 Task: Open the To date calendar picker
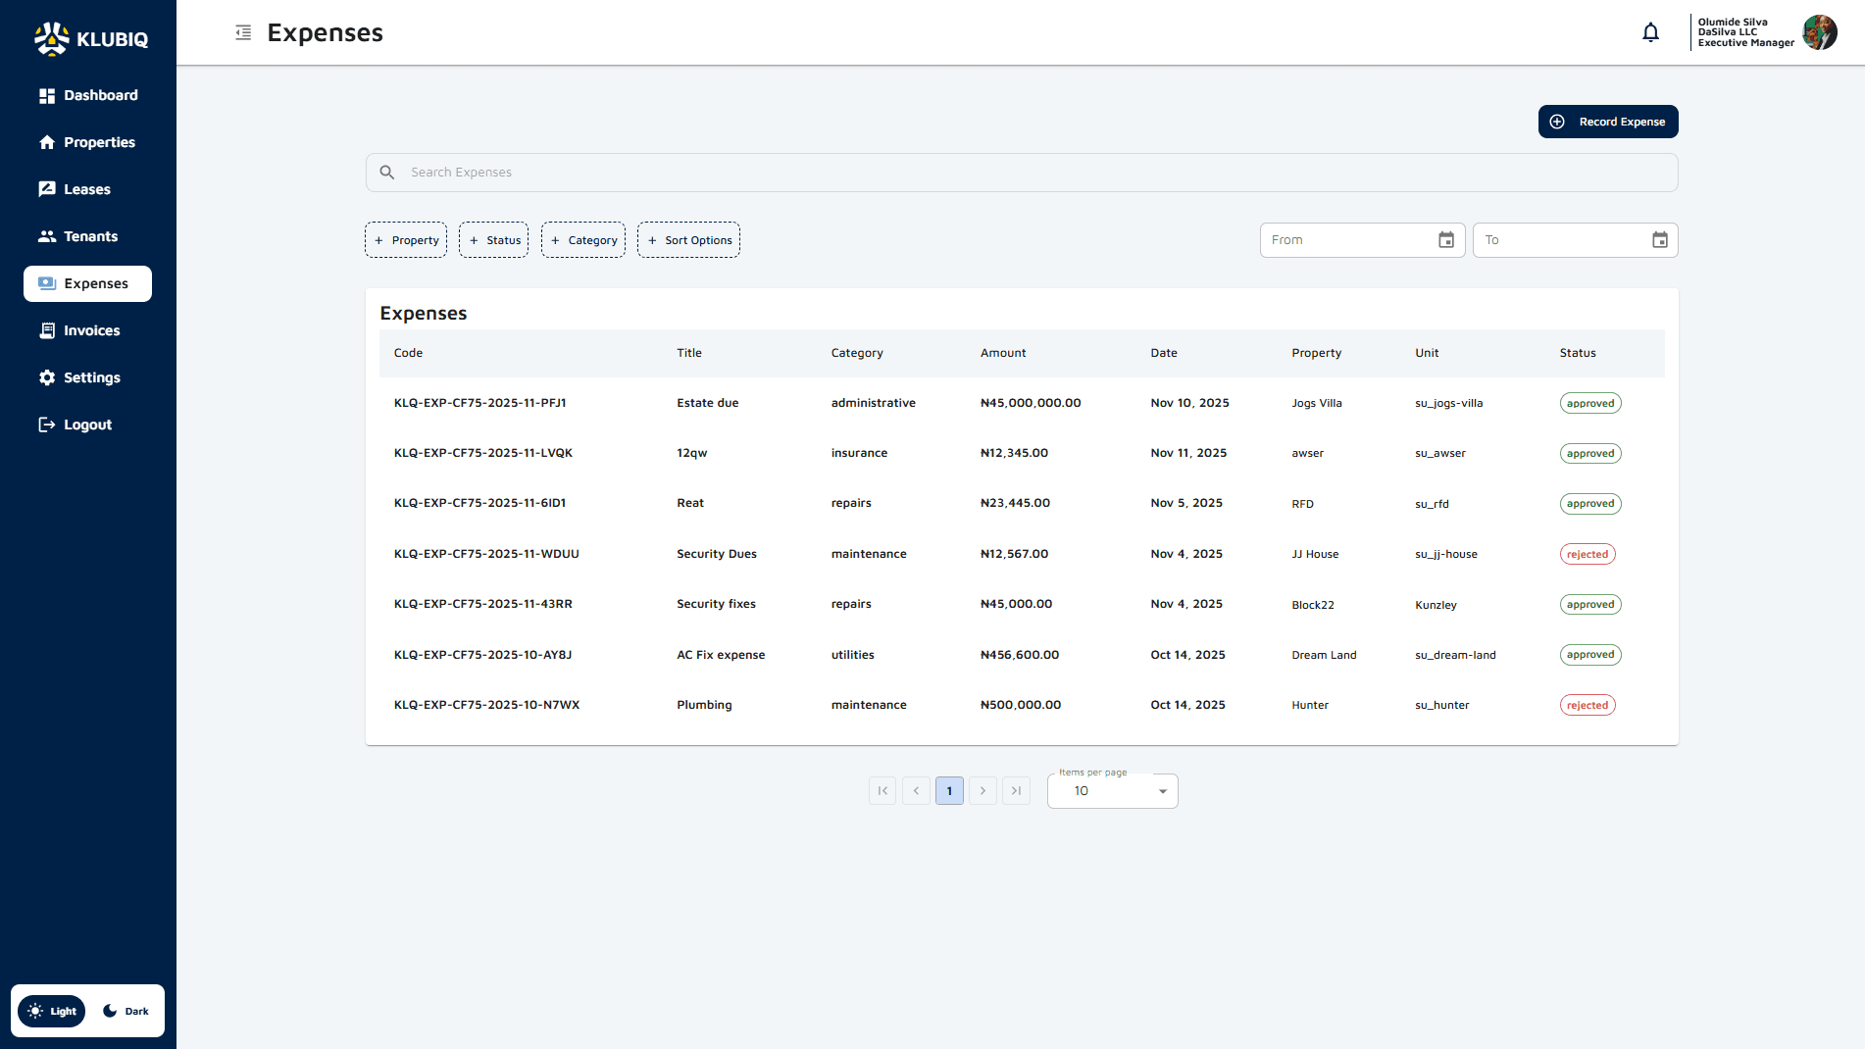pyautogui.click(x=1659, y=239)
